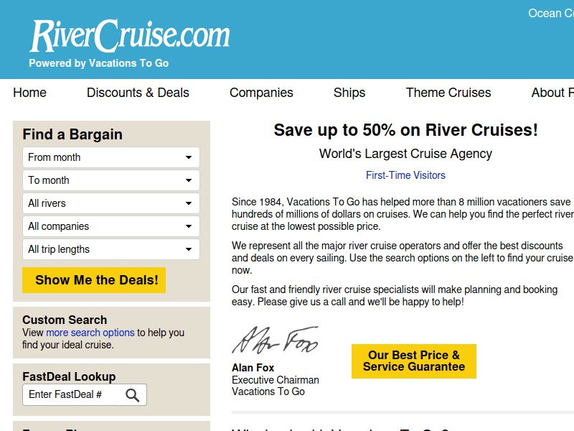Follow the more search options link
574x431 pixels.
(x=89, y=333)
